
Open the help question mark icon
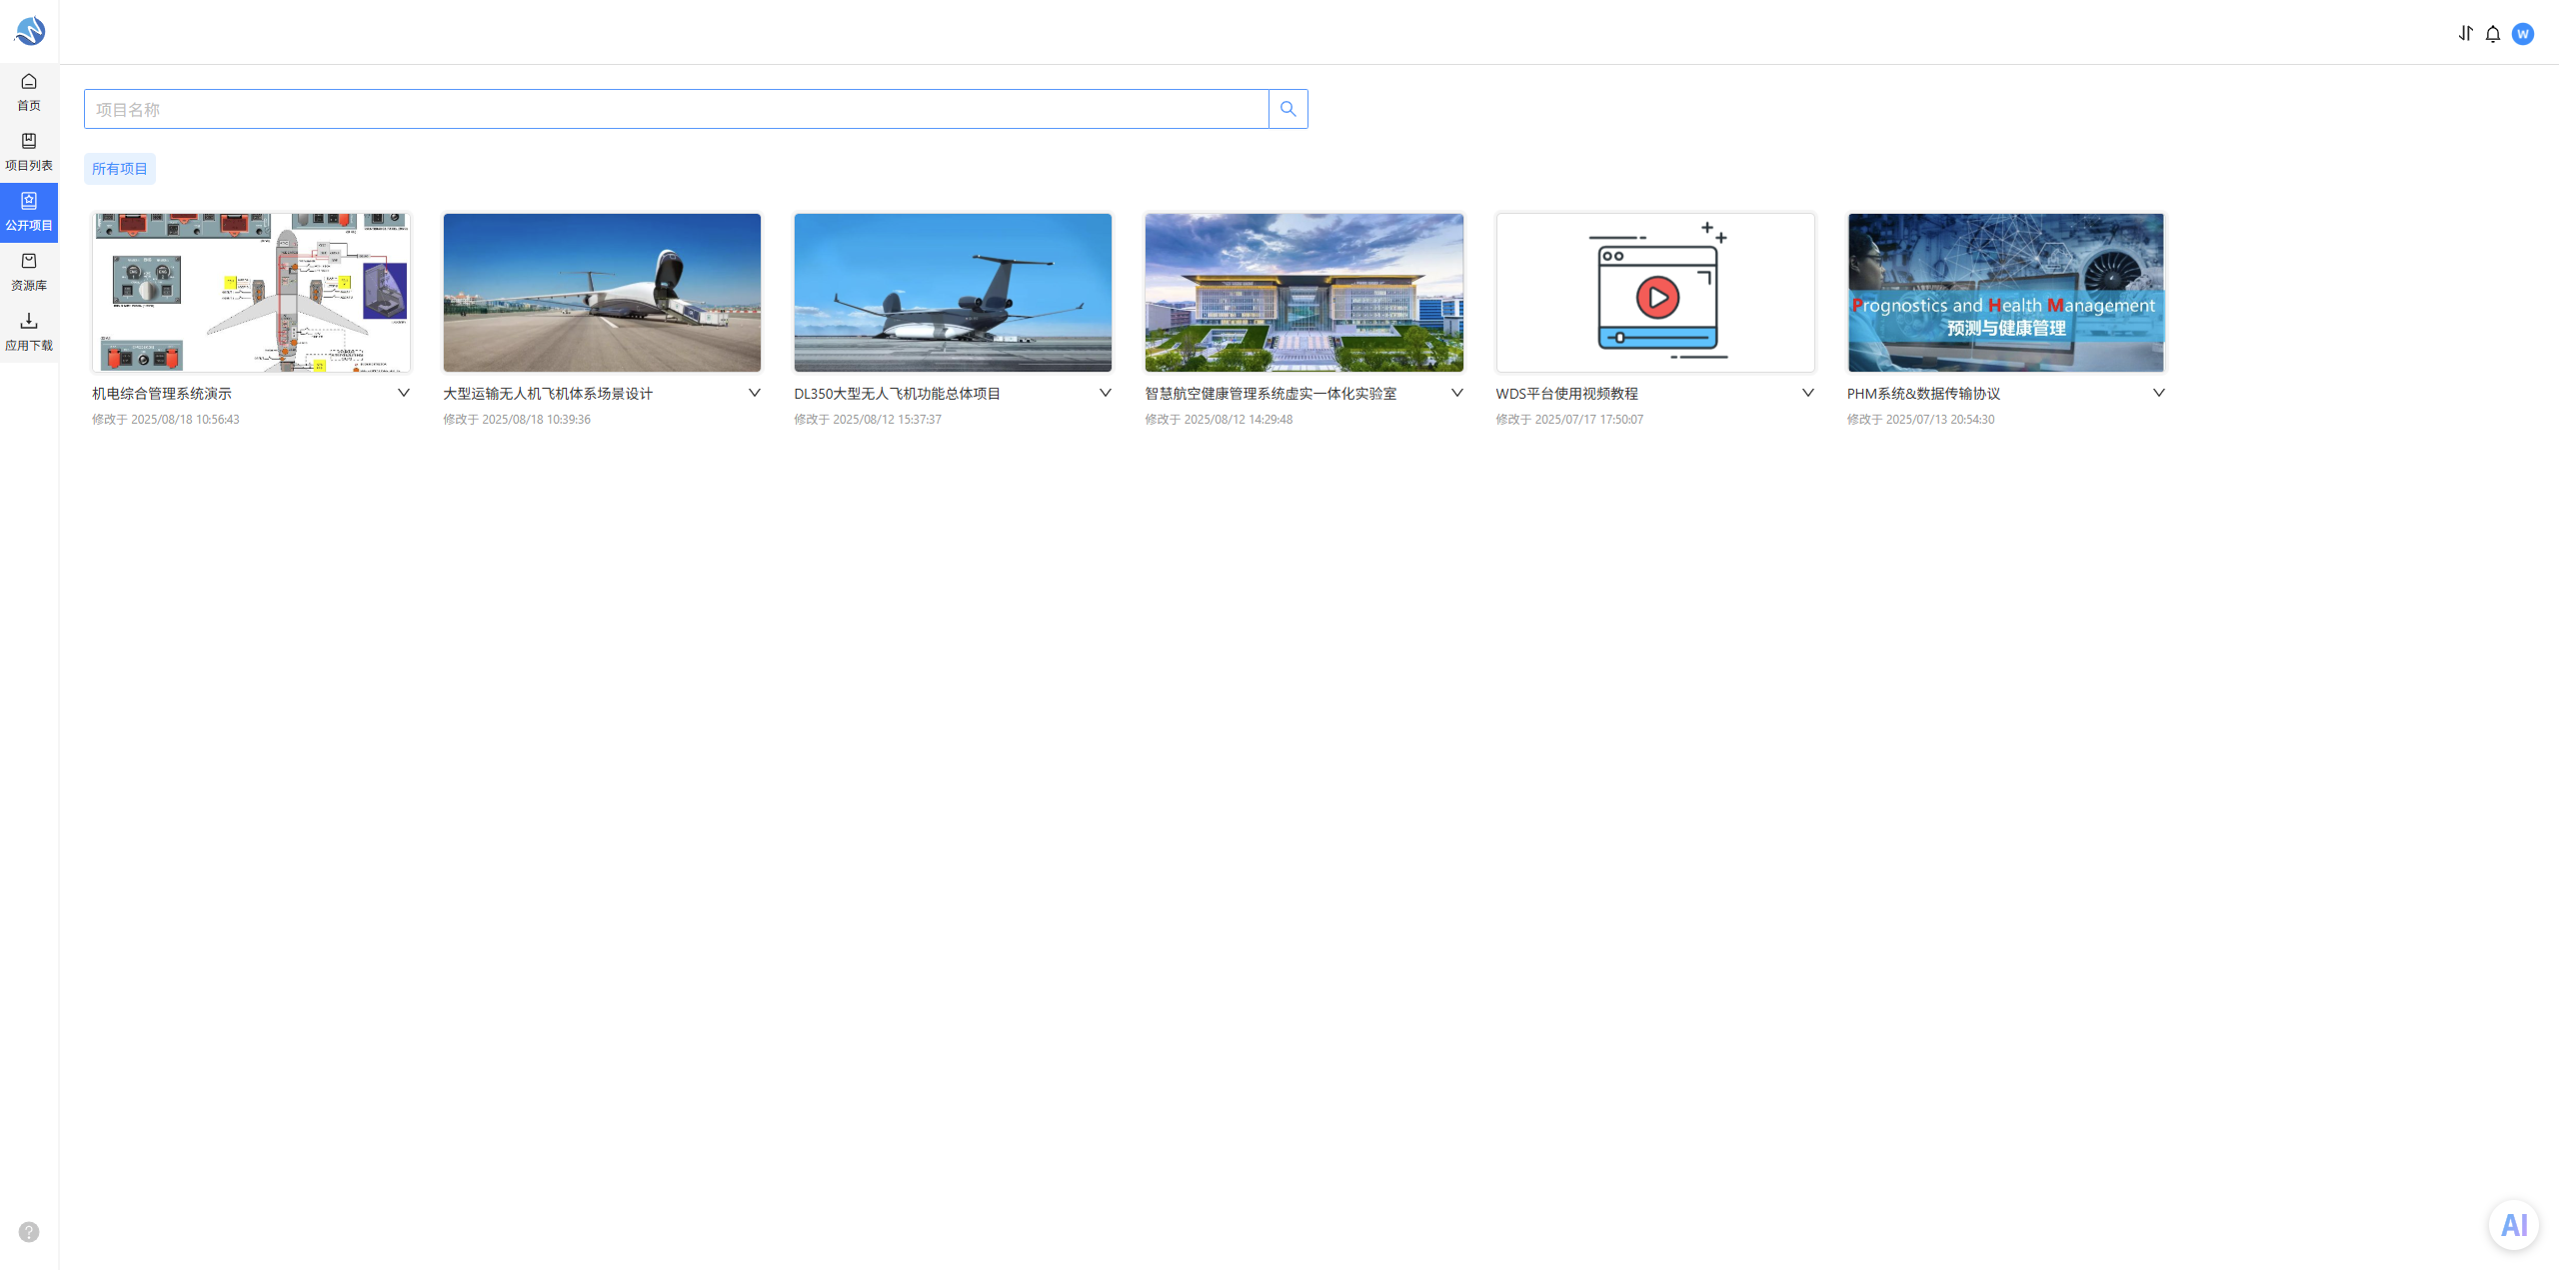point(29,1232)
